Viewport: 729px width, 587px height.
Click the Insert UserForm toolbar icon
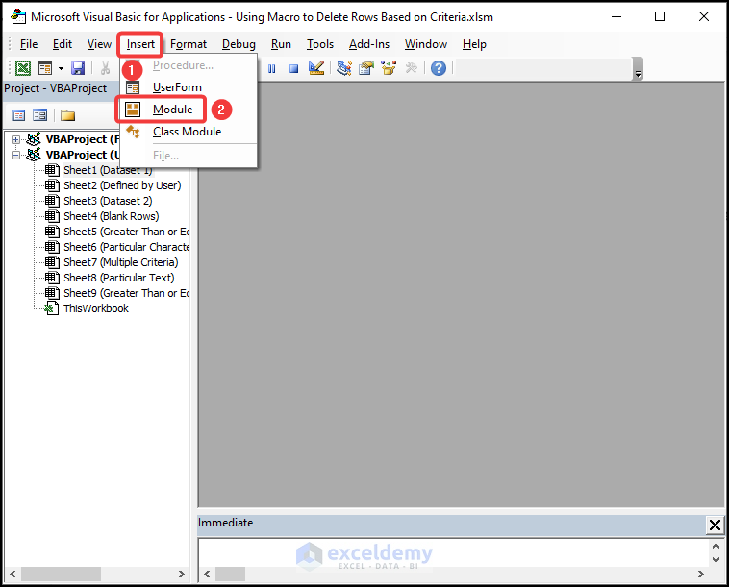point(45,68)
